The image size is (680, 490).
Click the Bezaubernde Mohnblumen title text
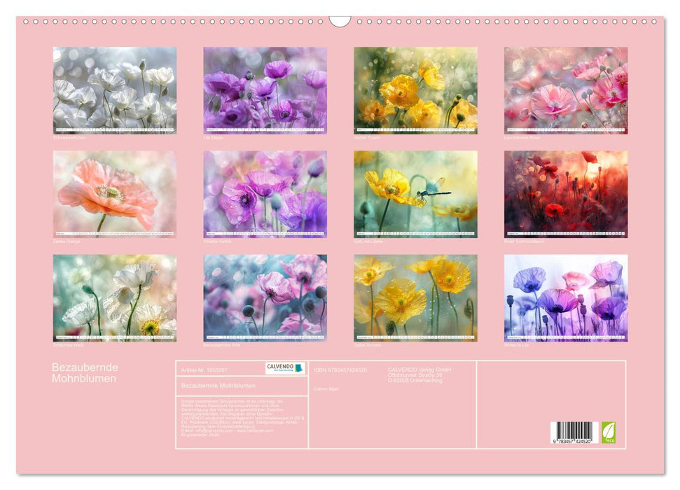(83, 371)
